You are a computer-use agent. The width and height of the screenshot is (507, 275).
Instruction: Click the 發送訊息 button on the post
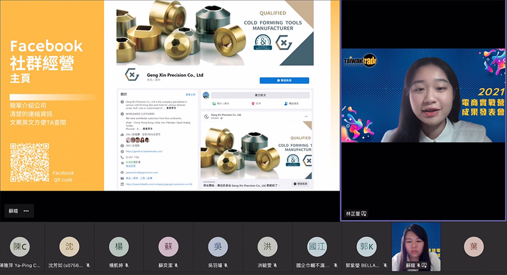pyautogui.click(x=301, y=184)
